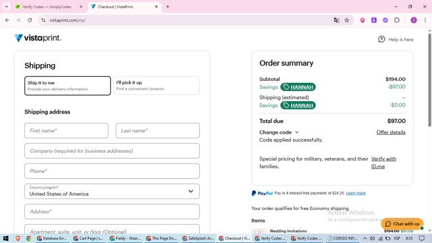Open the Database Err... taskbar window
Screen dimensions: 432x243
pyautogui.click(x=52, y=238)
